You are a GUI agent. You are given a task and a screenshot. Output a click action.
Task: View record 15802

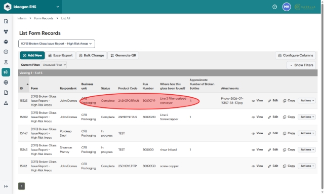coord(258,117)
